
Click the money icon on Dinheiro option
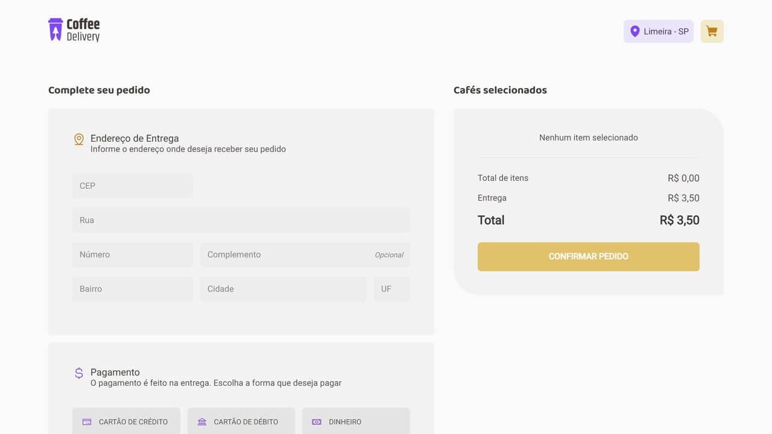pos(316,422)
